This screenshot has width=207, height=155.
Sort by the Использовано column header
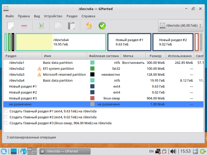pyautogui.click(x=180, y=56)
